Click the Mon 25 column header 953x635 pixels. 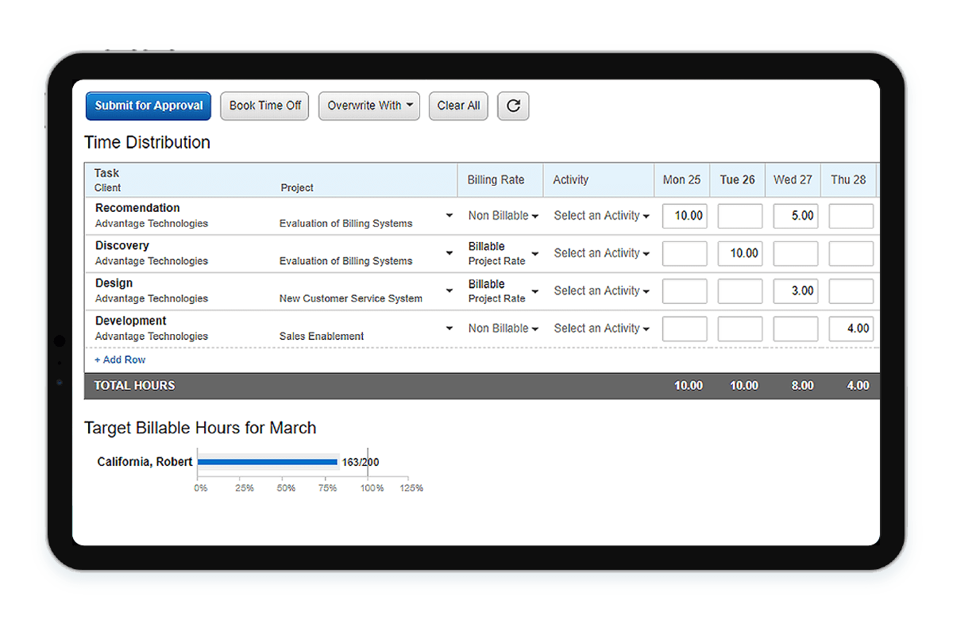682,180
